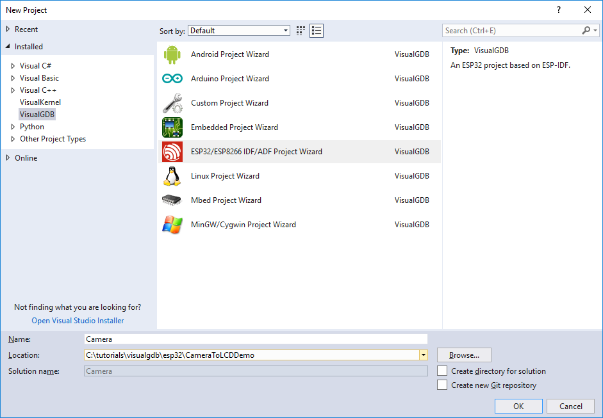Close the New Project dialog
Image resolution: width=603 pixels, height=418 pixels.
(588, 10)
